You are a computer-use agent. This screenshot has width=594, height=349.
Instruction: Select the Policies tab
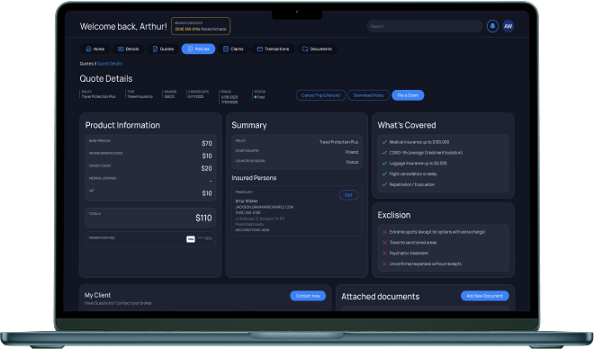[x=199, y=49]
